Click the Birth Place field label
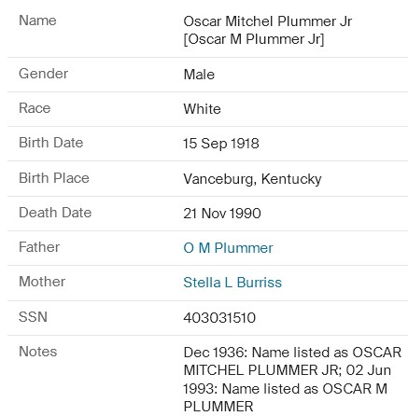Screen dimensions: 408x416 point(54,178)
